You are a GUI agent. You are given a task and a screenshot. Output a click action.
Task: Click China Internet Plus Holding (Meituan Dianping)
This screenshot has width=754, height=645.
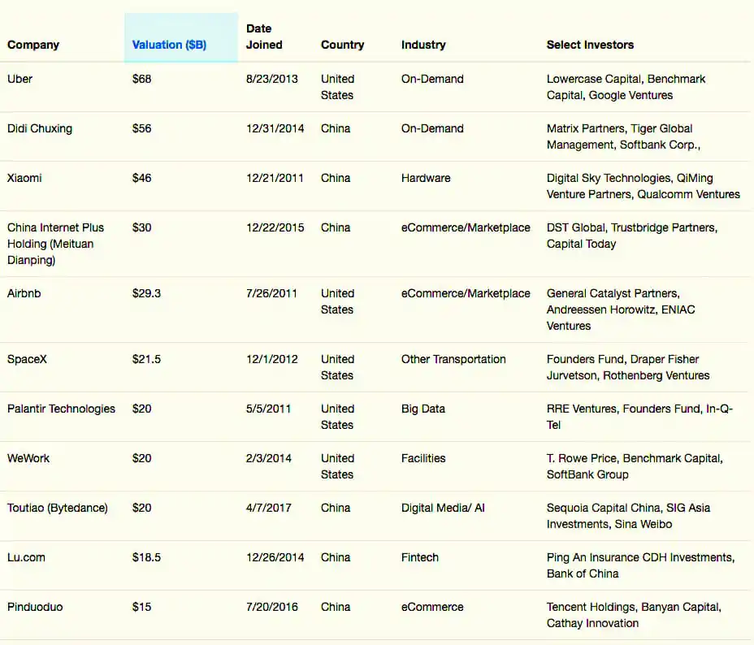[x=55, y=244]
